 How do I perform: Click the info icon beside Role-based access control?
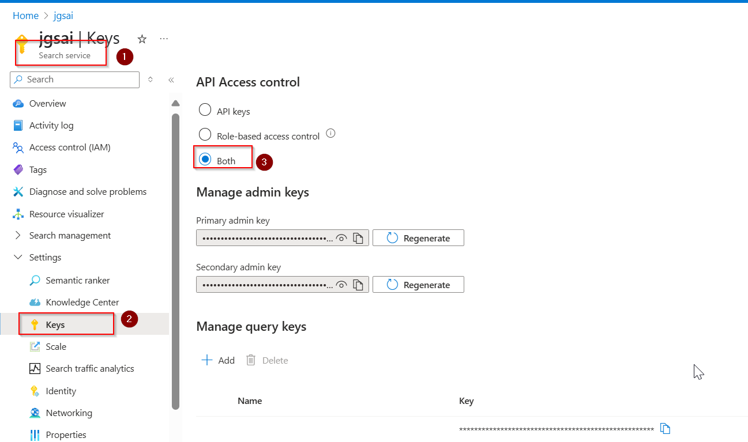[330, 134]
